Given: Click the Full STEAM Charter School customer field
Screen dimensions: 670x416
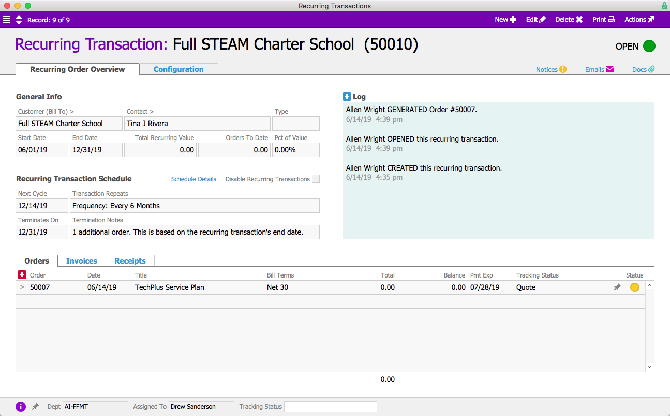Looking at the screenshot, I should click(x=69, y=124).
